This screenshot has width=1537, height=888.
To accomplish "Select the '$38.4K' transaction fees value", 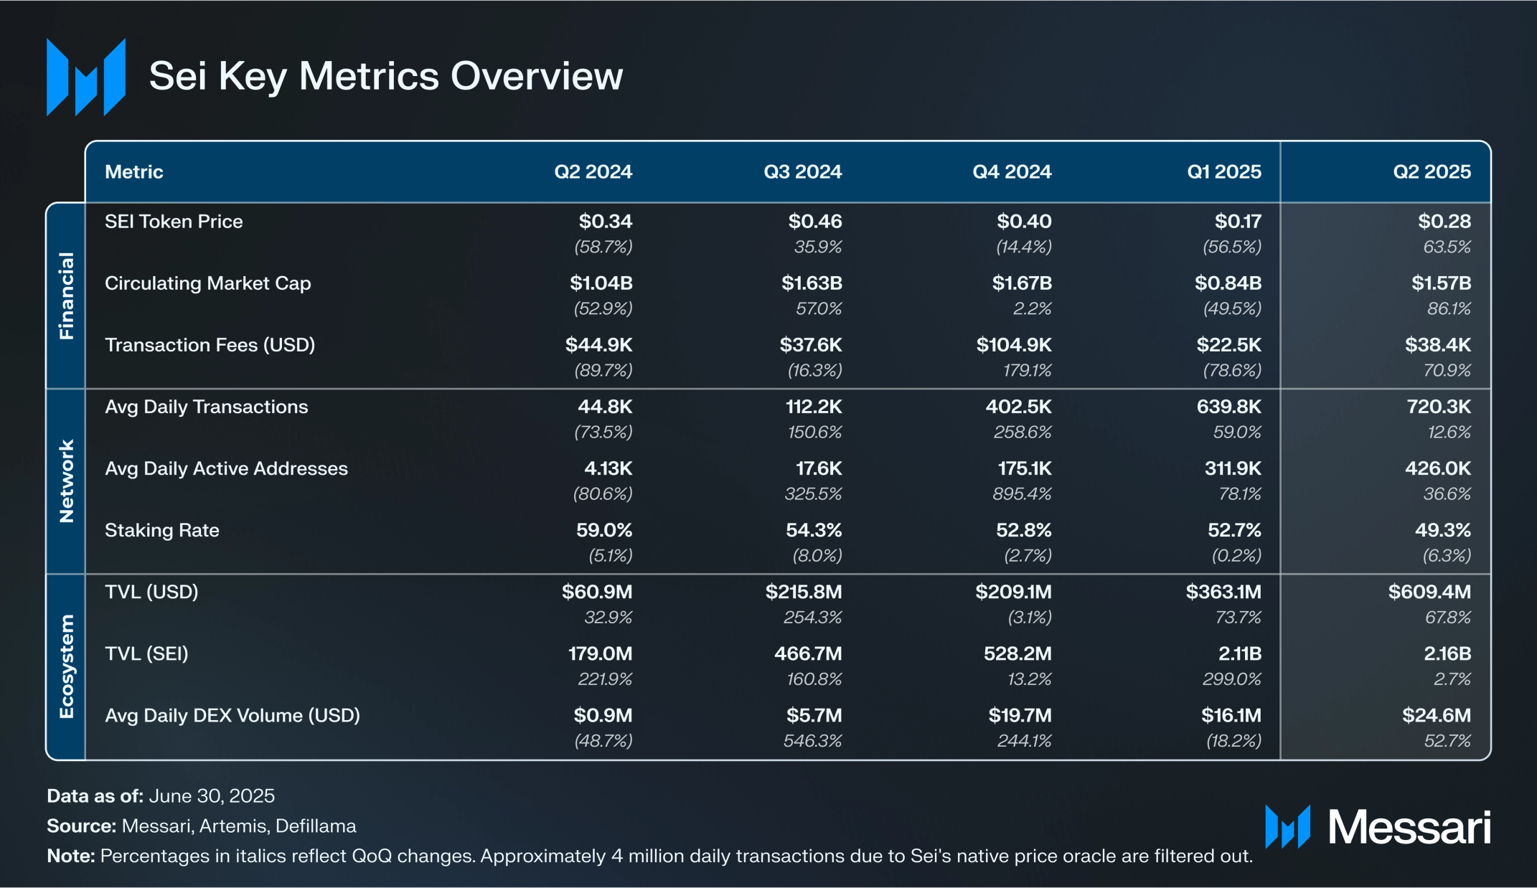I will click(1438, 345).
